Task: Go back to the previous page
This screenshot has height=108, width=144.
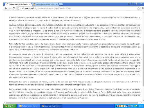Action: click(6, 8)
